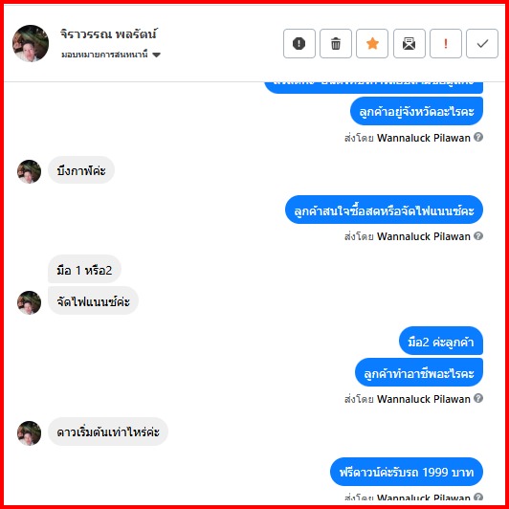Screen dimensions: 509x509
Task: Select the ลูกค้าอยู่จังหวัดอะไรคะ message bubble
Action: pyautogui.click(x=416, y=111)
